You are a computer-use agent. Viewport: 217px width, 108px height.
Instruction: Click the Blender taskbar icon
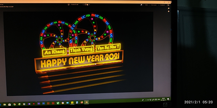pos(87,102)
